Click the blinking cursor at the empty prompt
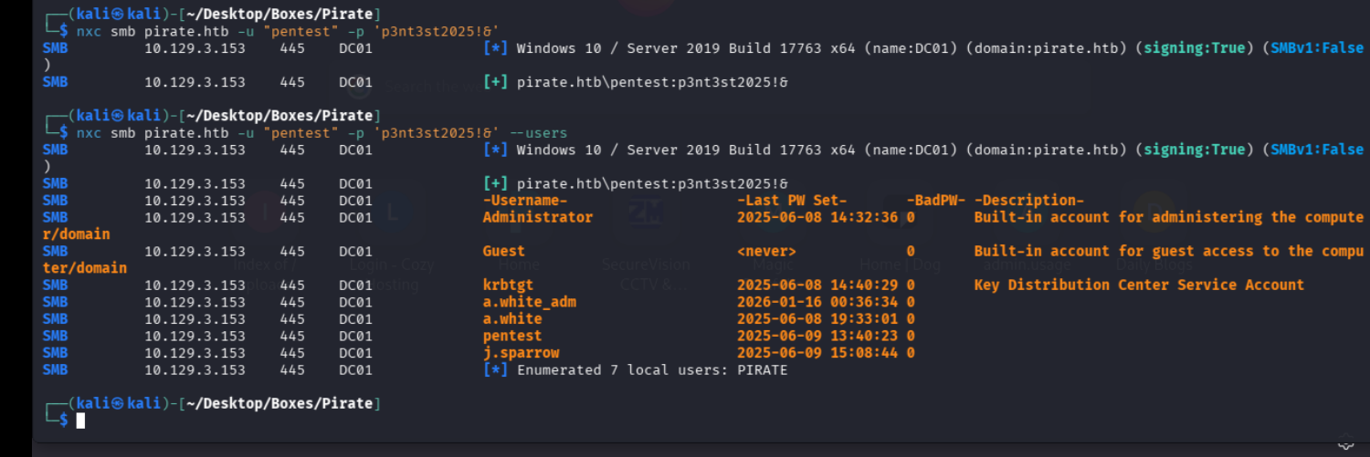1370x457 pixels. point(80,421)
